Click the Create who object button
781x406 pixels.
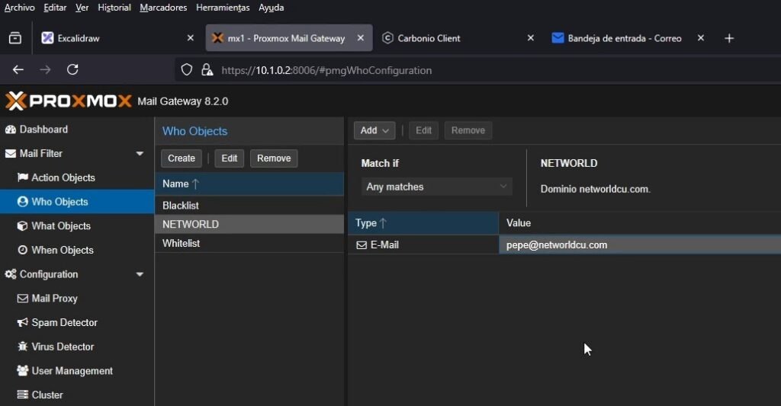(182, 158)
